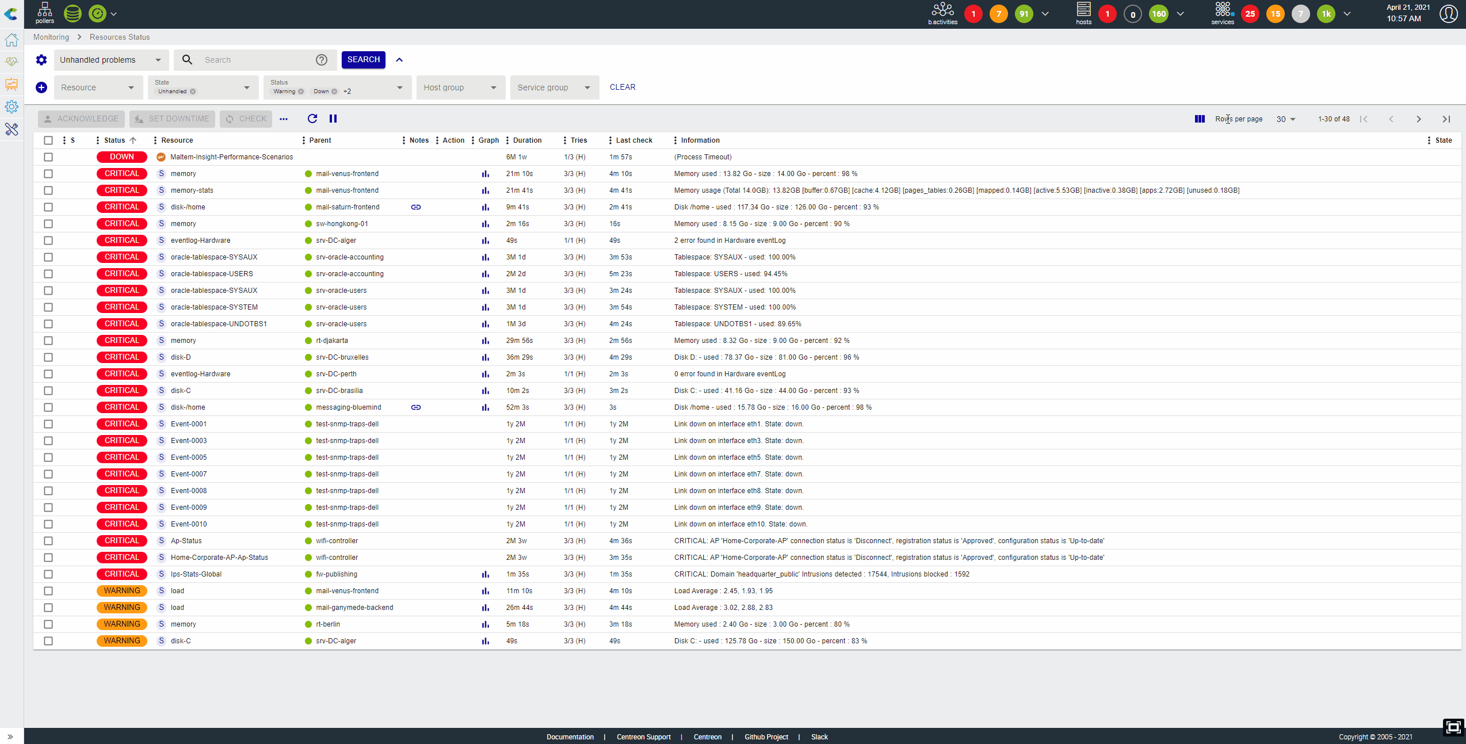This screenshot has height=744, width=1466.
Task: Click the Resources Status breadcrumb
Action: [120, 37]
